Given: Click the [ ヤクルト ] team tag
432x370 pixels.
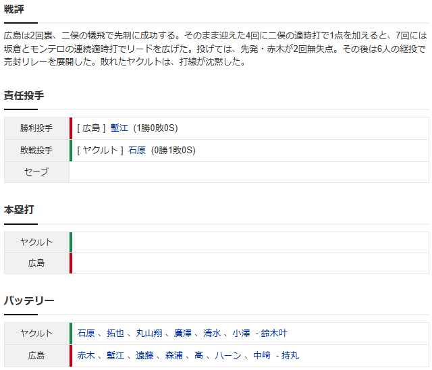Looking at the screenshot, I should click(100, 151).
